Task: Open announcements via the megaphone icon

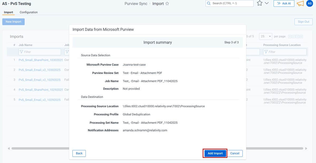Action: point(300,3)
